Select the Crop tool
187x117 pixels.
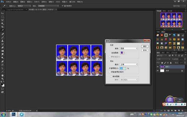tap(2, 27)
